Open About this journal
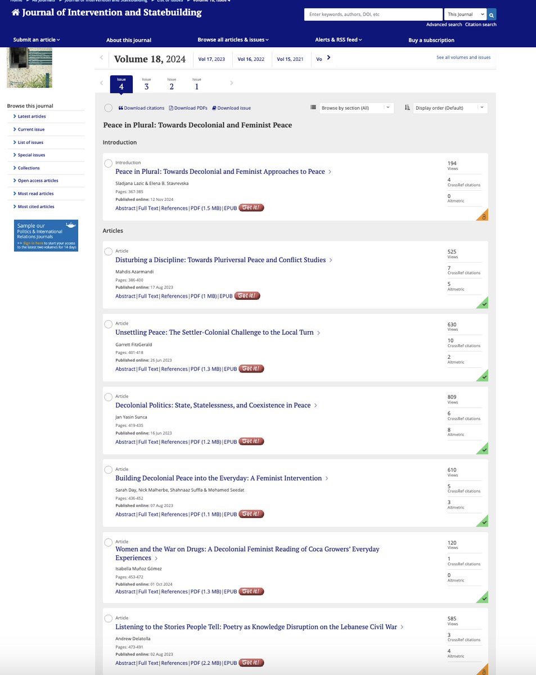536x675 pixels. pyautogui.click(x=129, y=40)
